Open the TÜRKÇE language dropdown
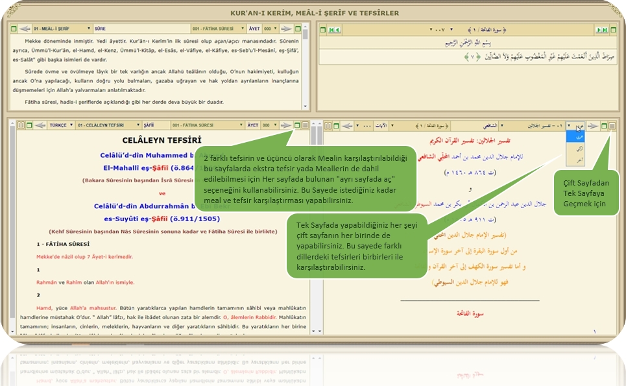 click(61, 125)
